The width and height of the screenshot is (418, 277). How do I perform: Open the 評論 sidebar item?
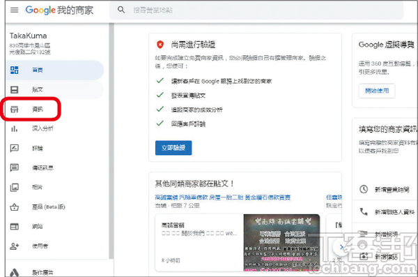coord(54,148)
